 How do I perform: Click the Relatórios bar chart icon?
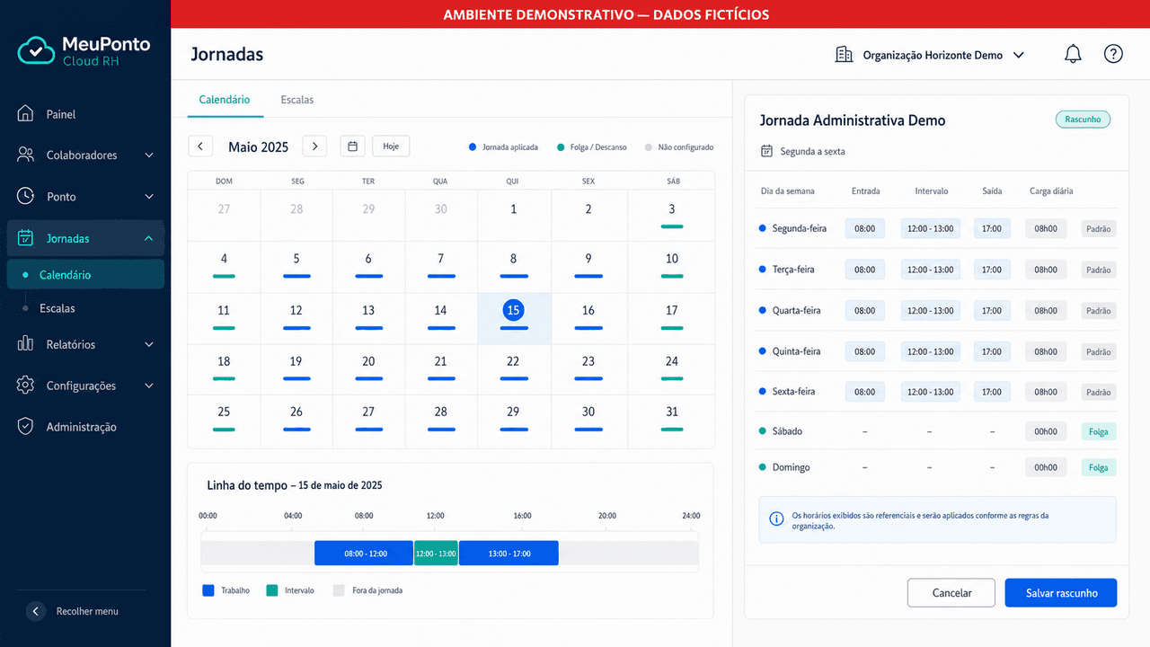pyautogui.click(x=26, y=344)
